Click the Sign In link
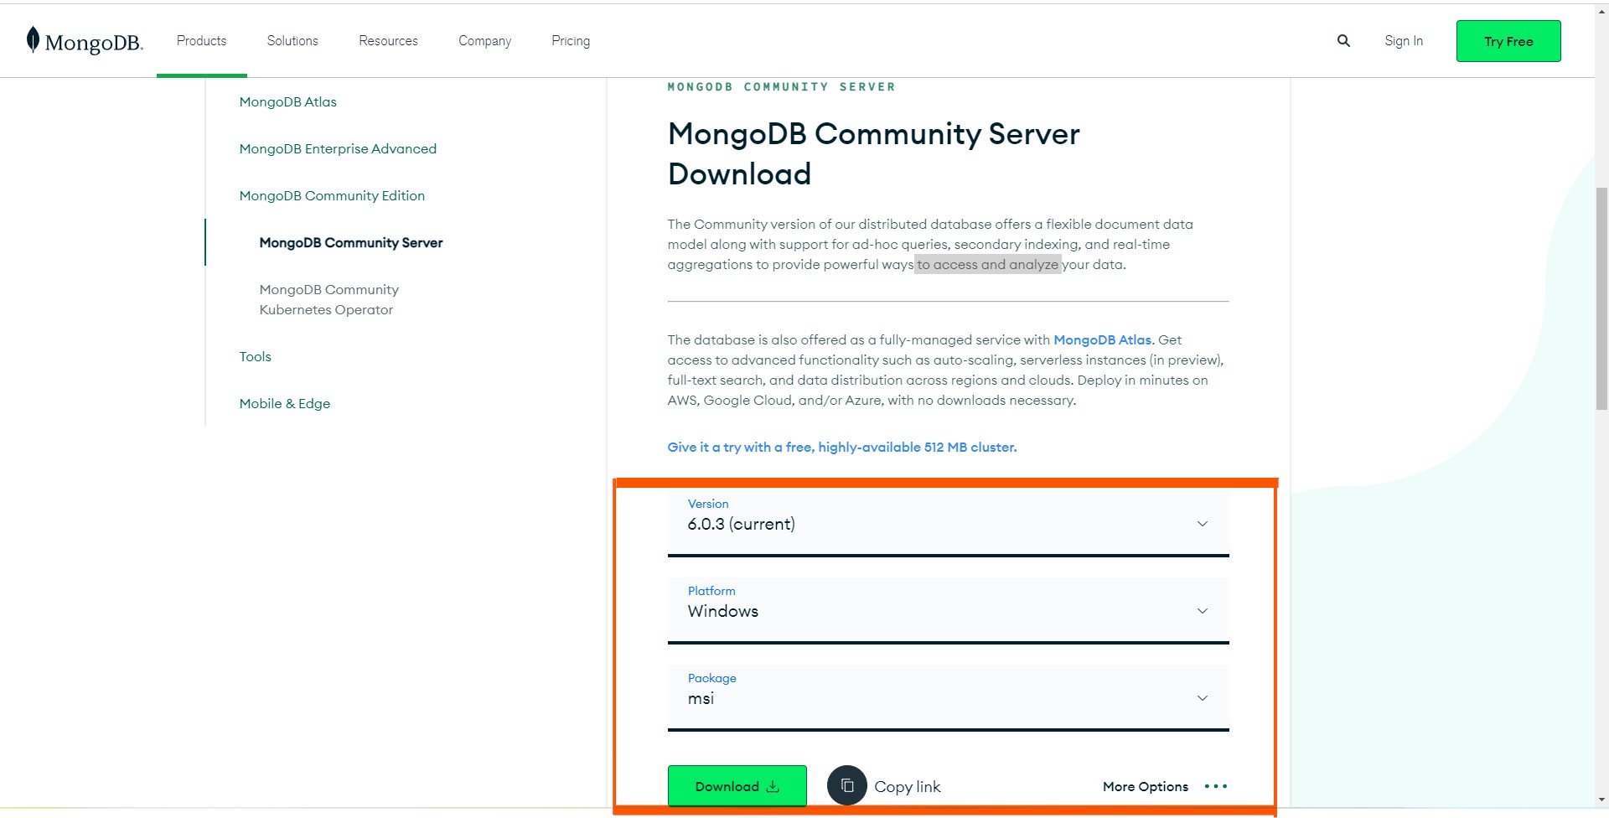Viewport: 1609px width, 818px height. (x=1404, y=41)
